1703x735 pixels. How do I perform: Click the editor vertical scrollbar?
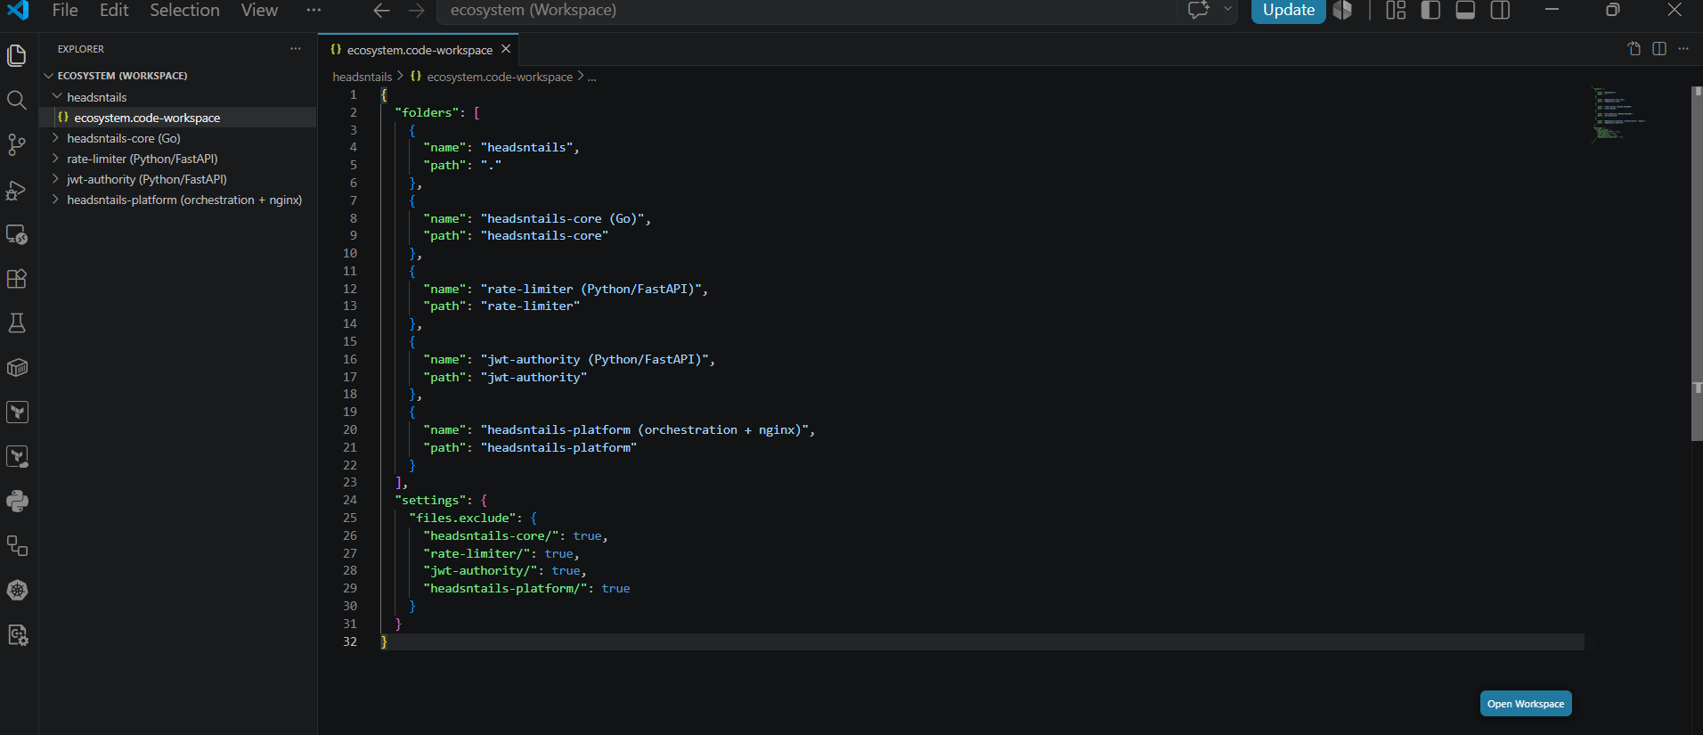point(1697,263)
